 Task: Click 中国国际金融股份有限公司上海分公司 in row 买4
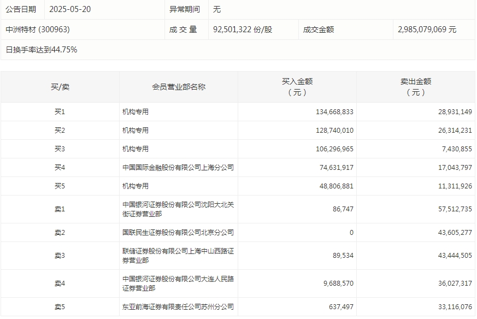[x=178, y=167]
